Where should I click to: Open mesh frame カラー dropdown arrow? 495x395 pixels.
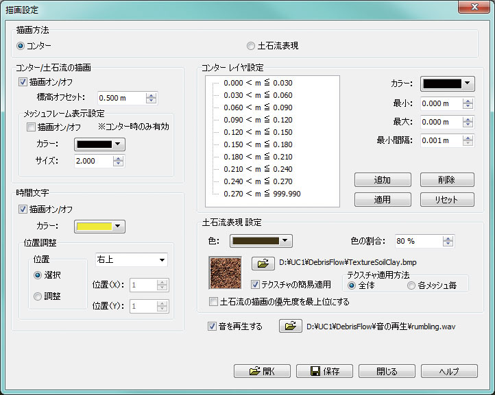click(118, 144)
